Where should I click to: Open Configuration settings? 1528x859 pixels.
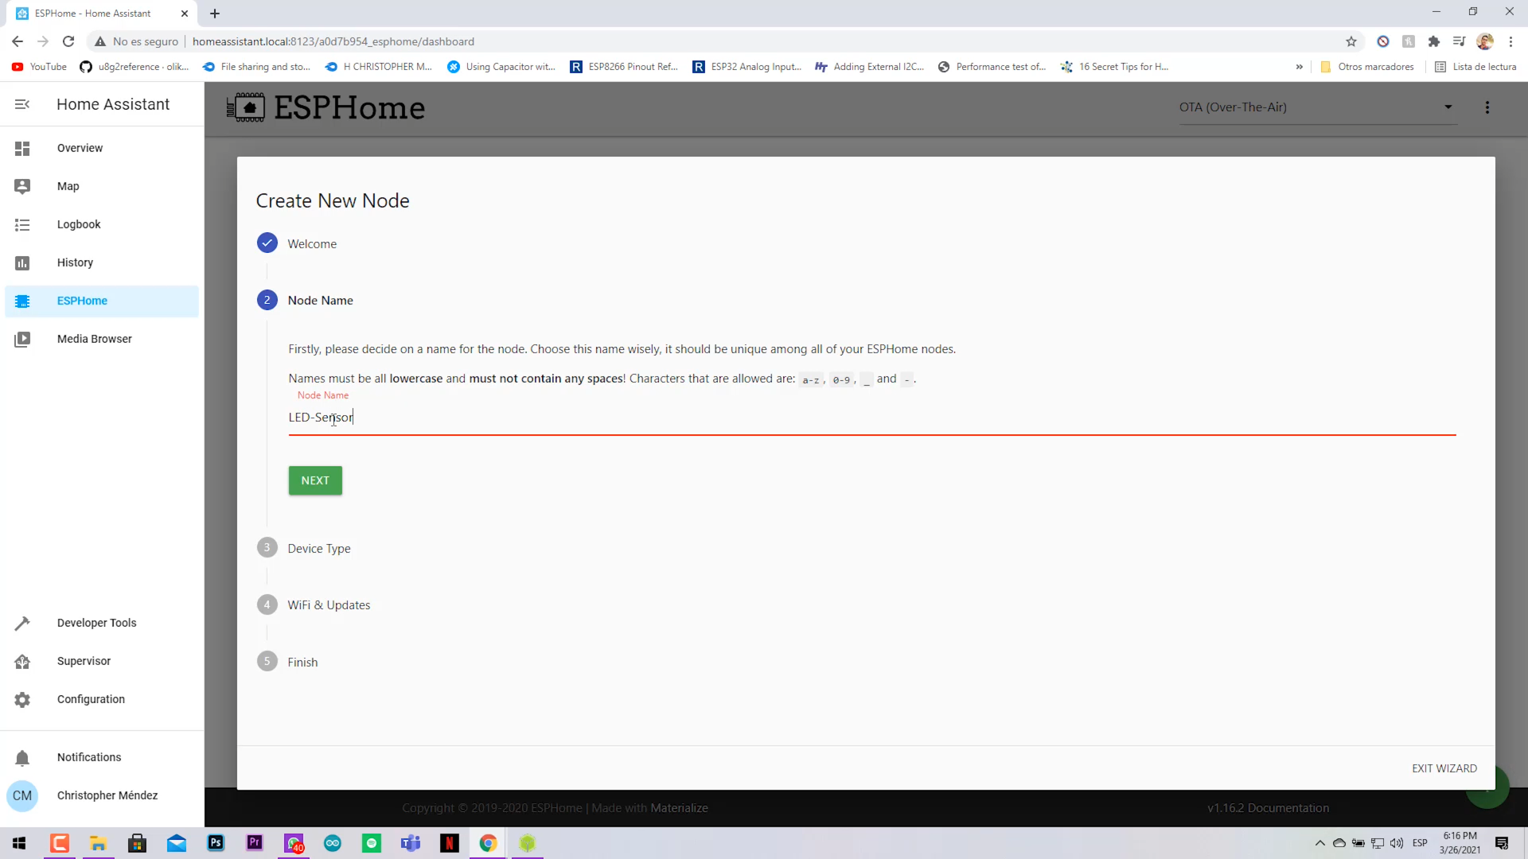[x=91, y=699]
